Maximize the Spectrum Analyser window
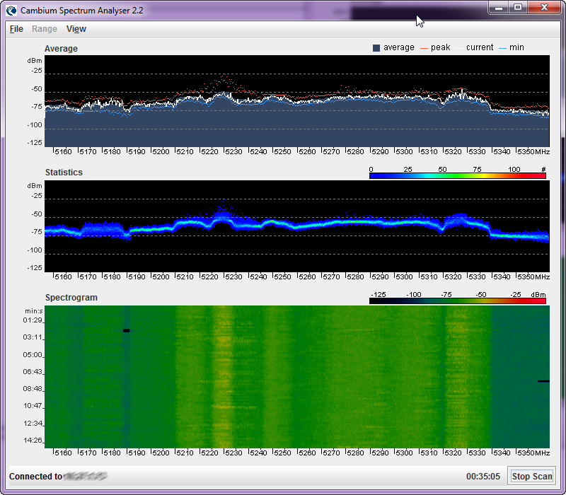 (x=518, y=7)
